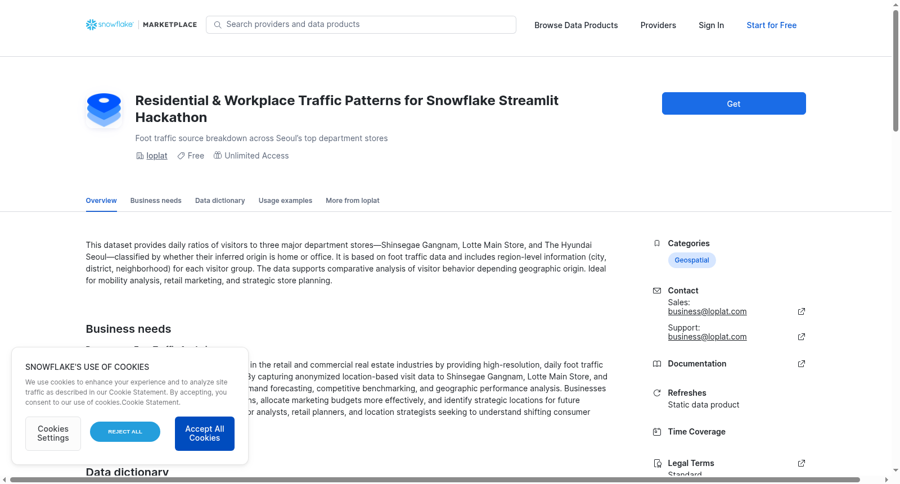
Task: Open the Usage examples tab
Action: tap(285, 201)
